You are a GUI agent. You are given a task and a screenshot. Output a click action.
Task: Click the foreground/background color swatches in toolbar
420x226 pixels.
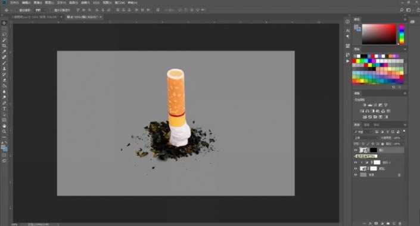[4, 148]
